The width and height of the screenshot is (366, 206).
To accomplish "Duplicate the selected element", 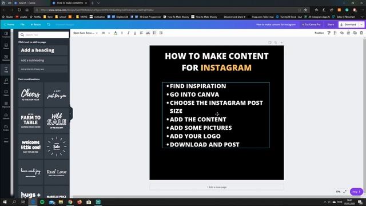I will coord(355,33).
